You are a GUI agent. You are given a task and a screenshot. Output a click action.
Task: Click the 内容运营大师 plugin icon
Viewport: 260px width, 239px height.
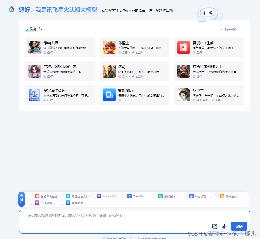68,196
